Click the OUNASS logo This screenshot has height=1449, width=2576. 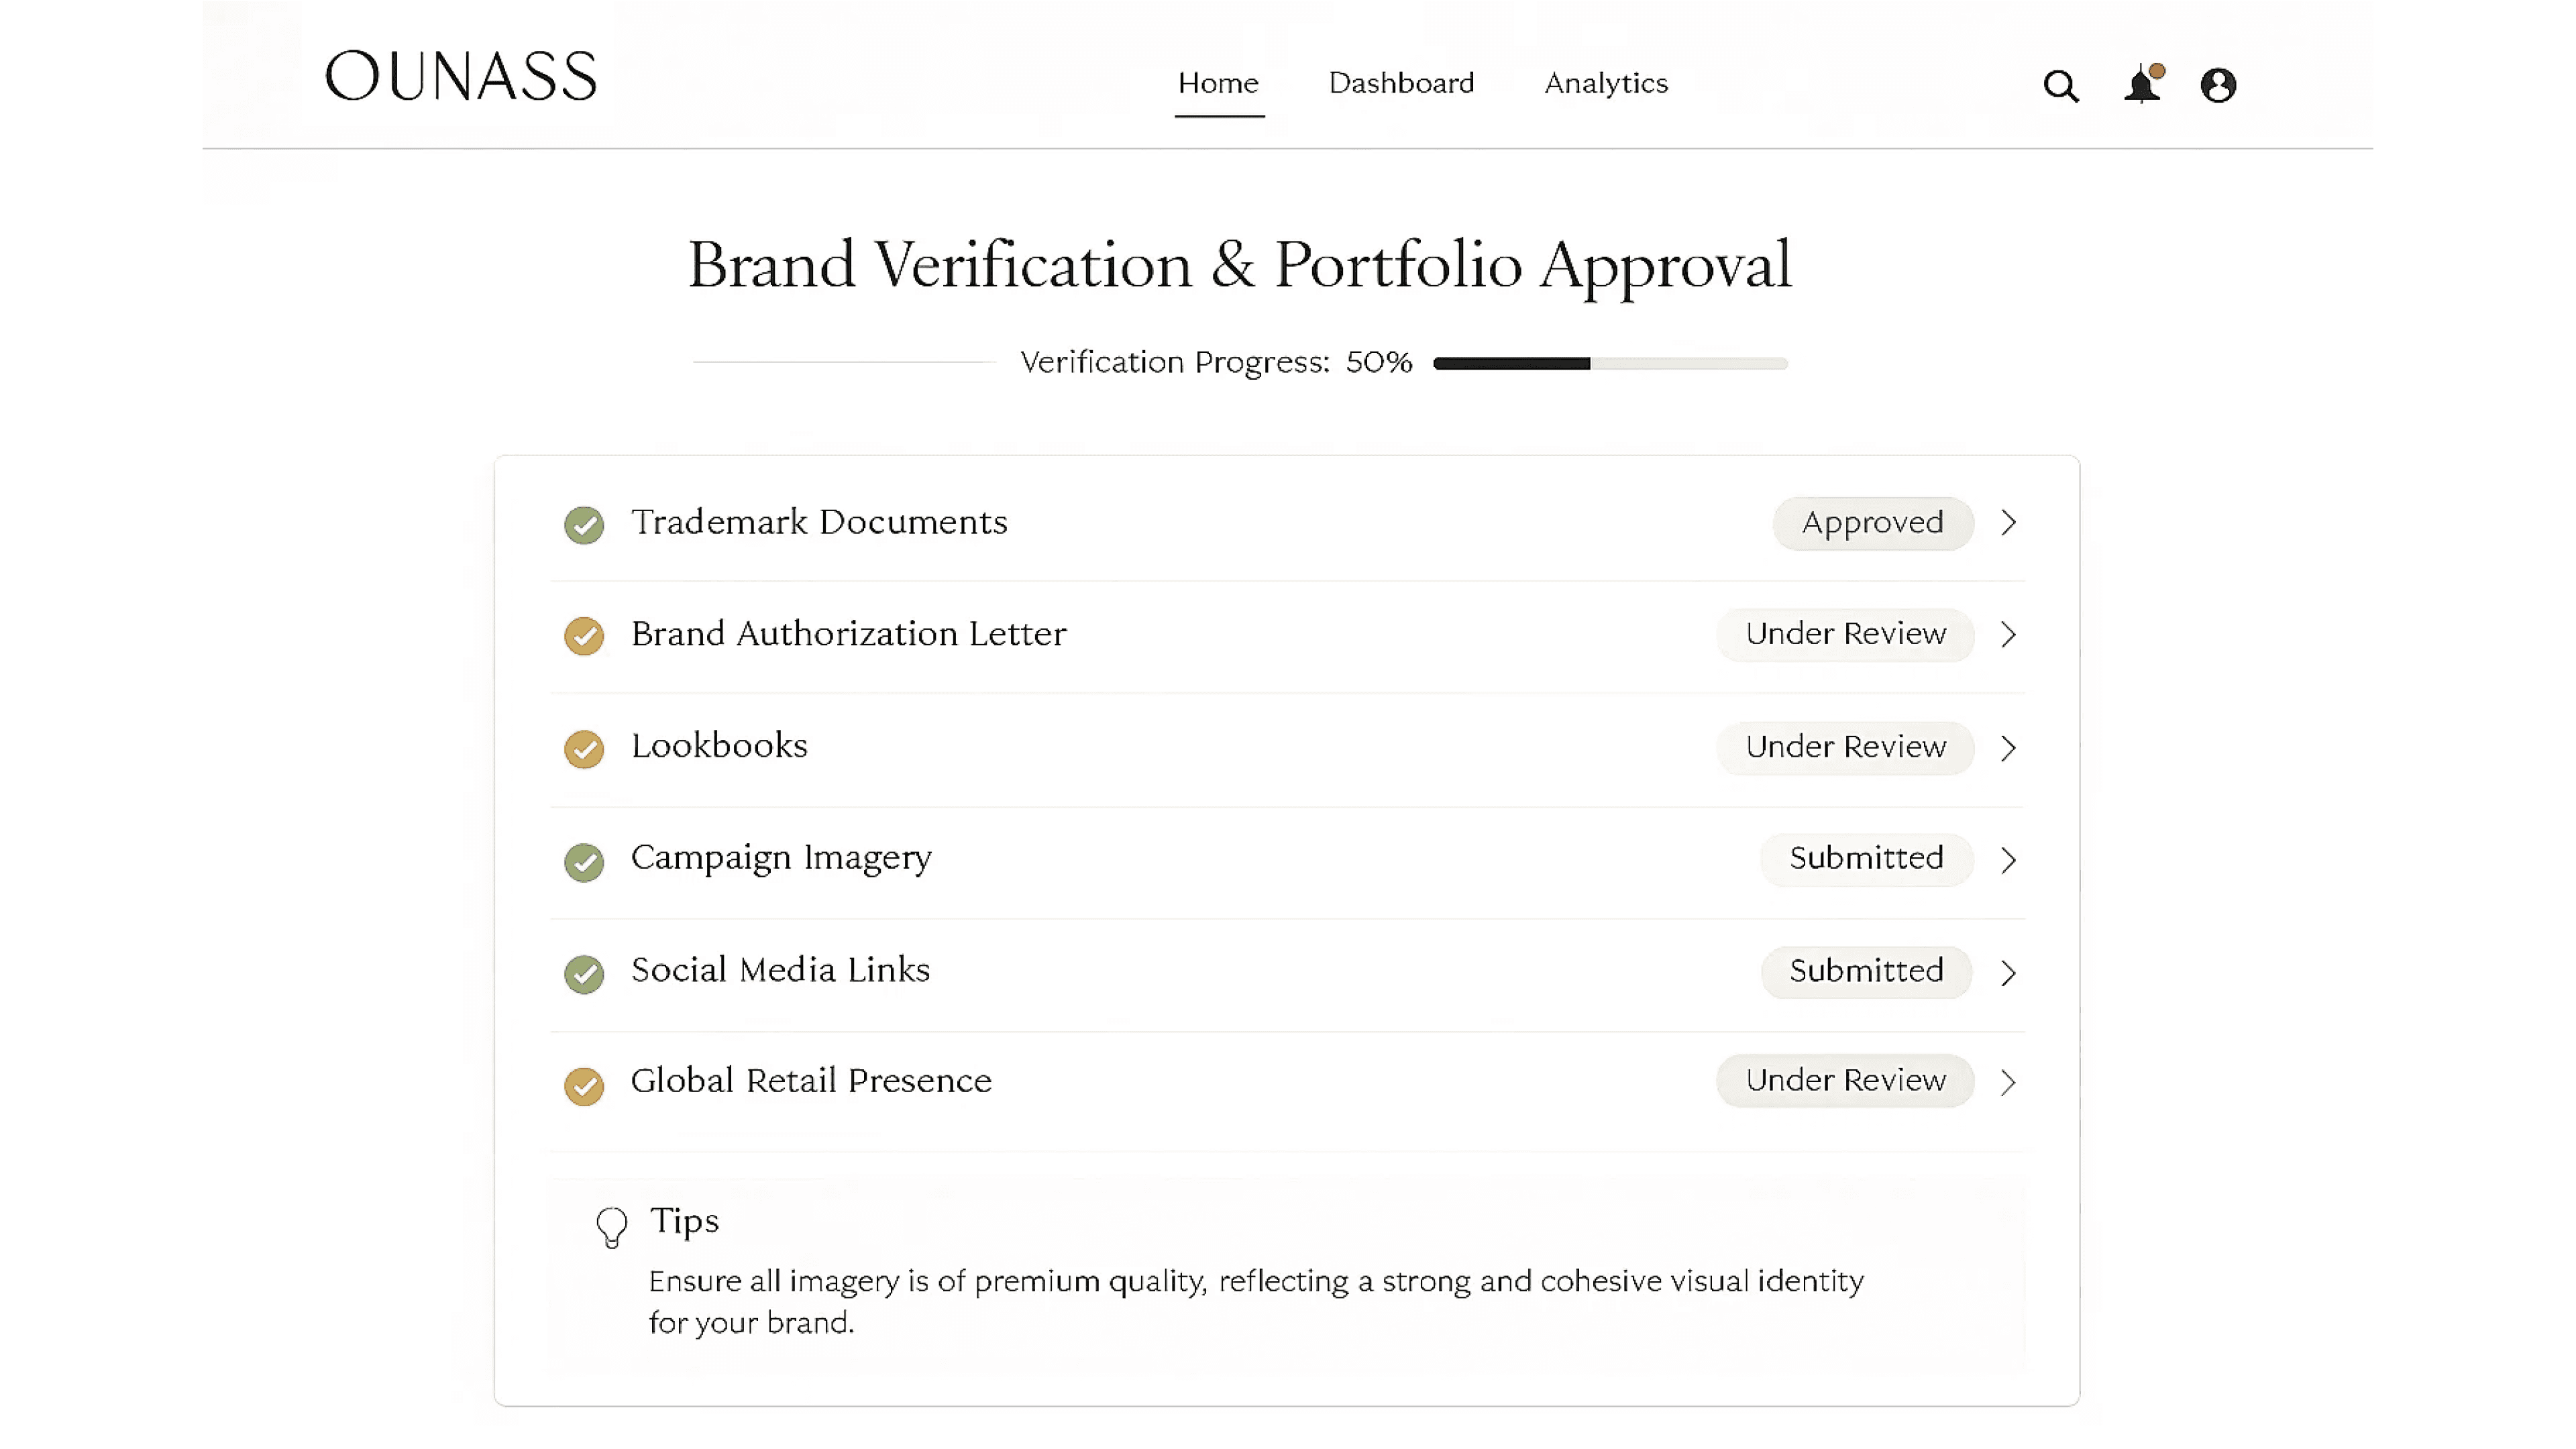461,77
